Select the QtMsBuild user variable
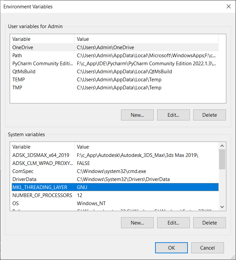The height and width of the screenshot is (260, 236). point(24,72)
